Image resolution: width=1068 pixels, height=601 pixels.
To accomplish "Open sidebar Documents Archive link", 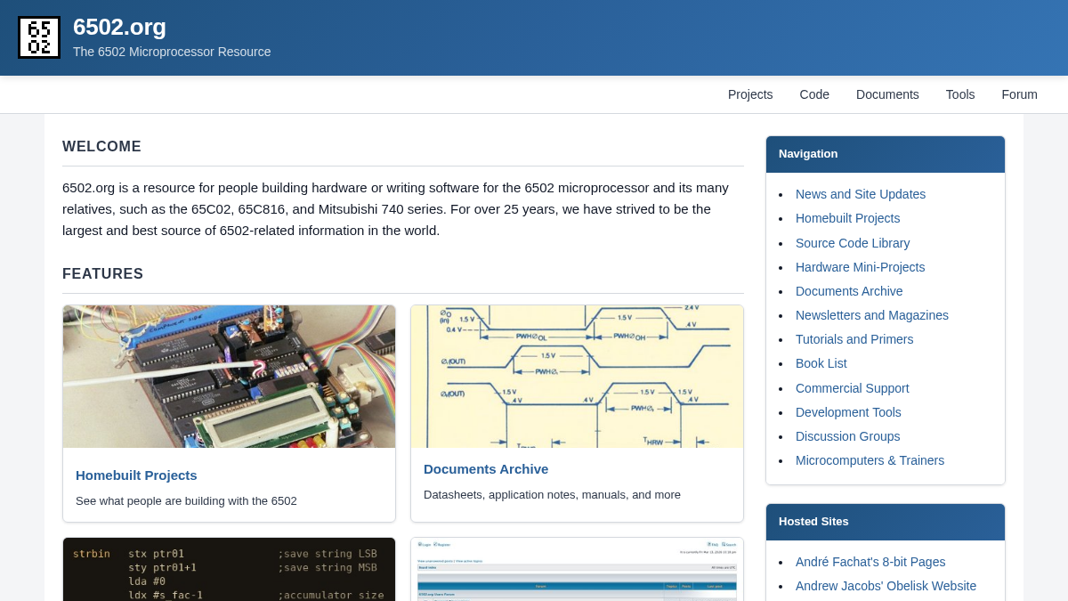I will (x=849, y=291).
